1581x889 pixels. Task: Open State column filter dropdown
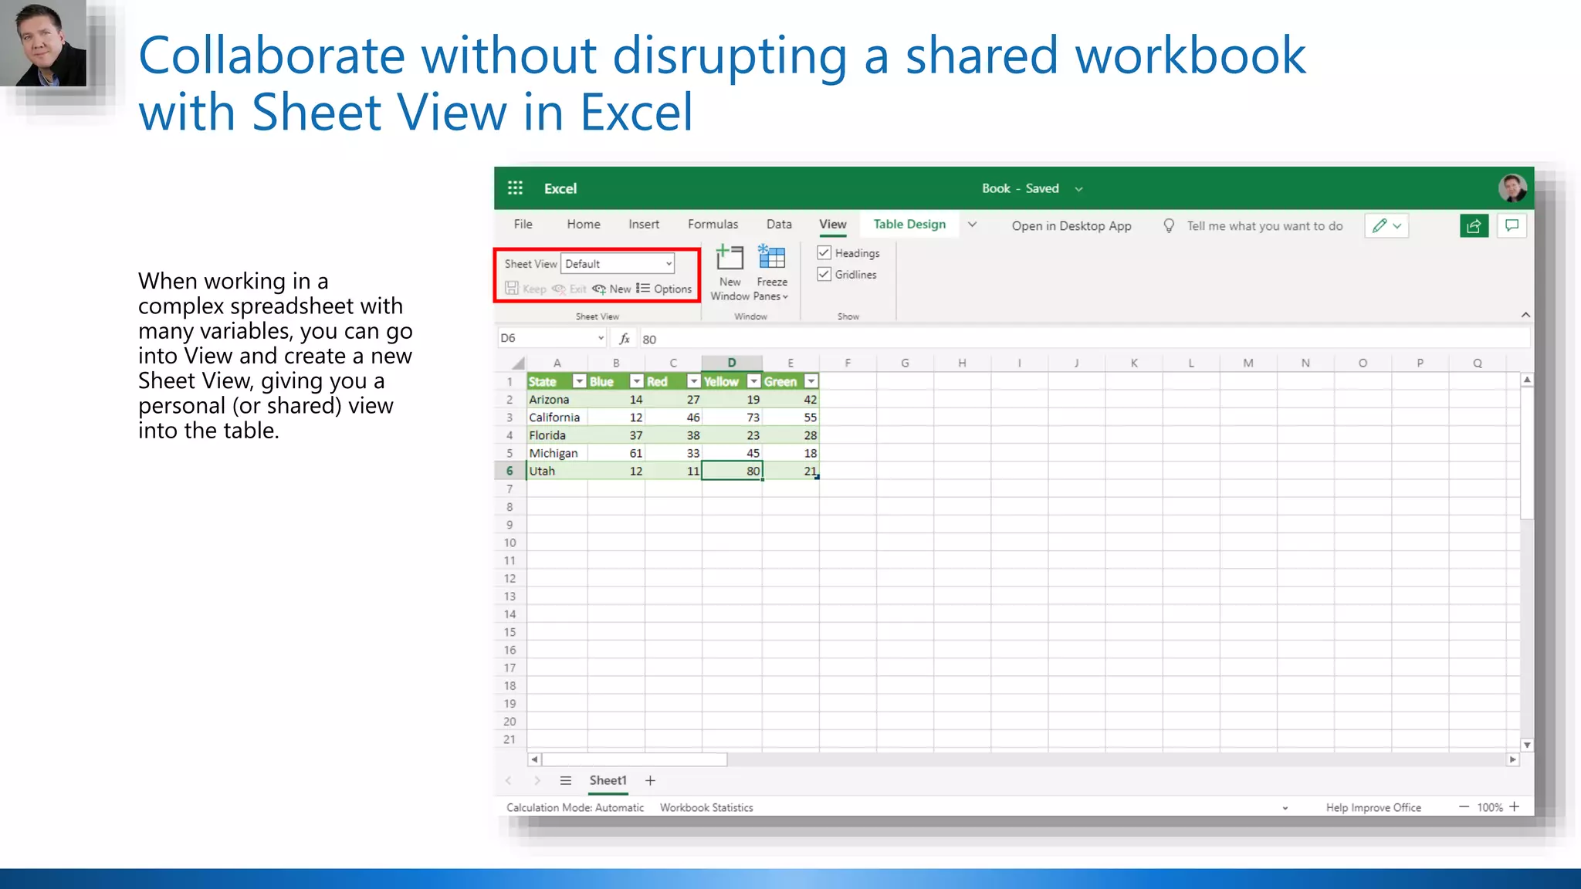click(579, 381)
